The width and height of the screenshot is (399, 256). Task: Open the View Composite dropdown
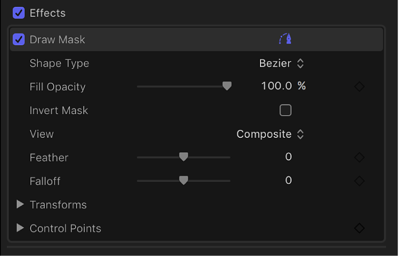(x=270, y=134)
